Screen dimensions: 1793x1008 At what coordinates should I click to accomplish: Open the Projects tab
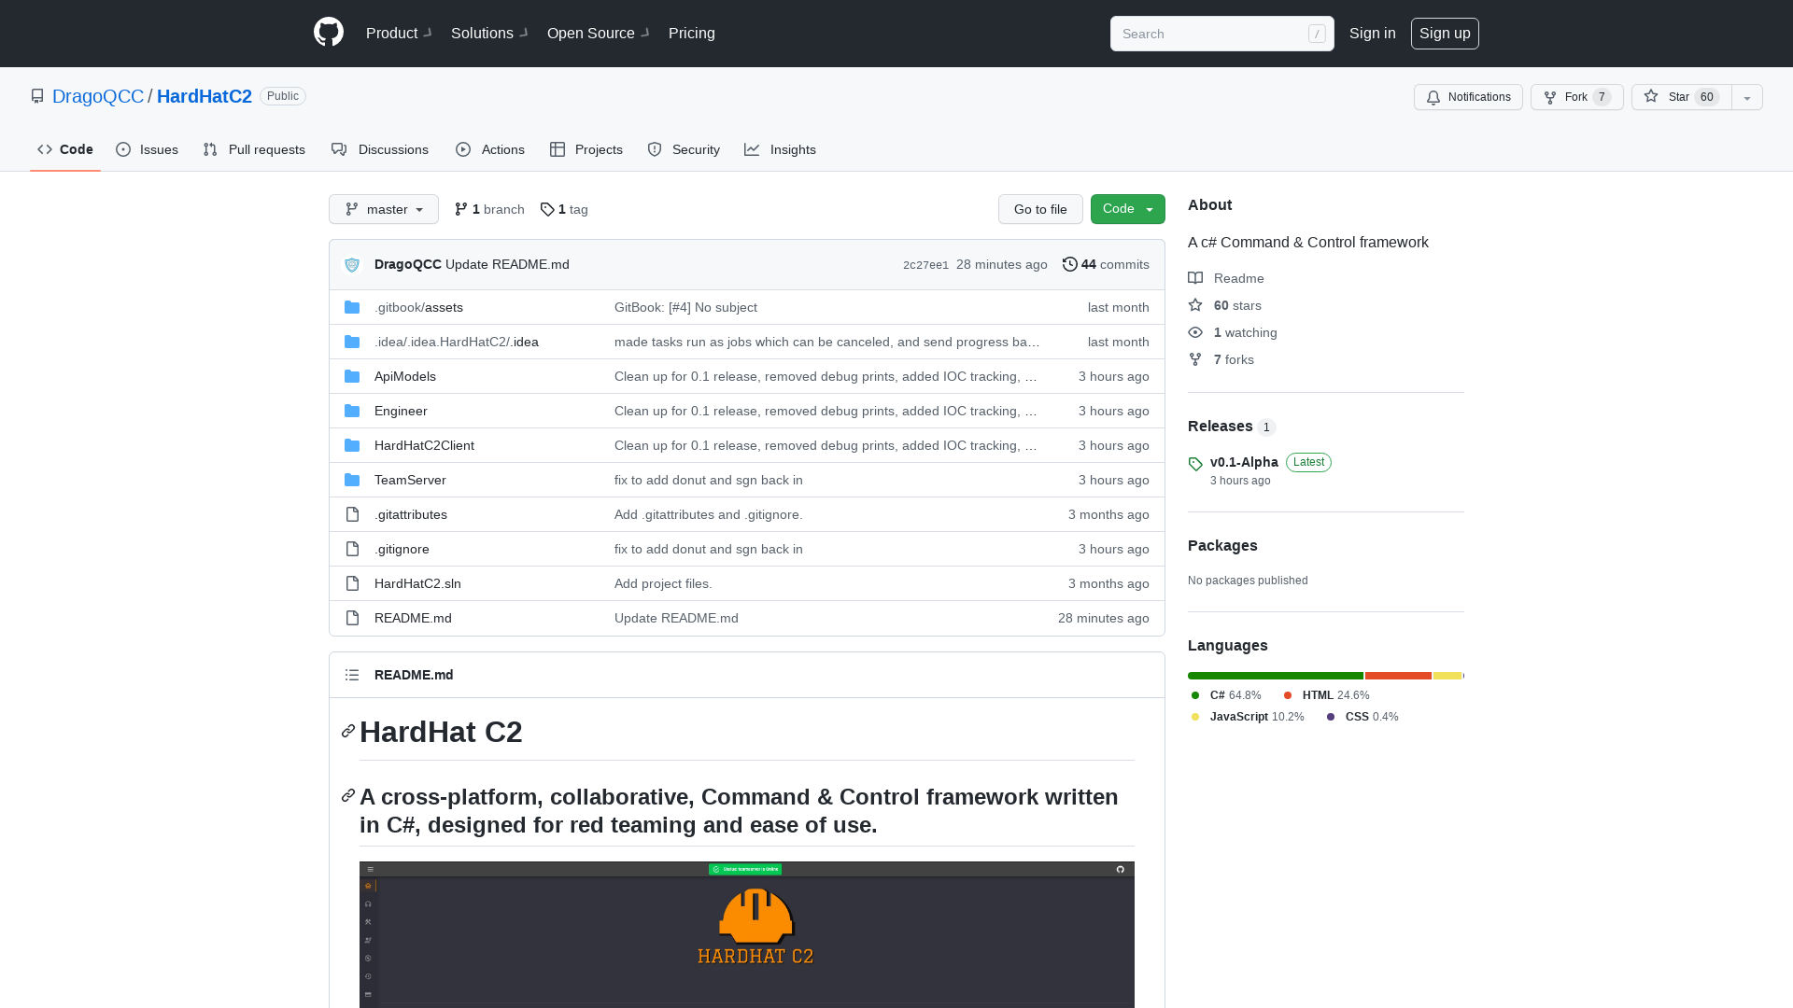585,149
